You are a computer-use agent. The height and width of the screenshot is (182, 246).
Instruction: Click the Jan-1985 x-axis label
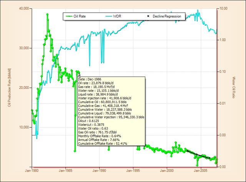coord(66,170)
